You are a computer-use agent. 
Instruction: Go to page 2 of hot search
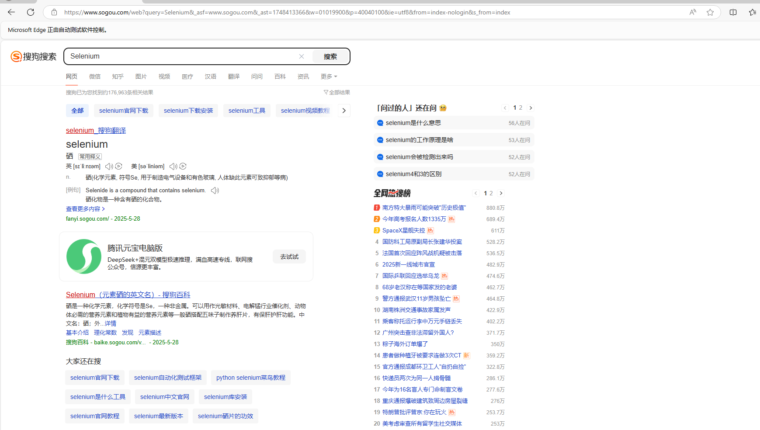491,193
